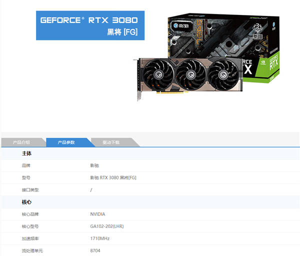Click the GEFORCE RTX 3080 黑将 [FG] banner
300x256 pixels.
click(90, 25)
